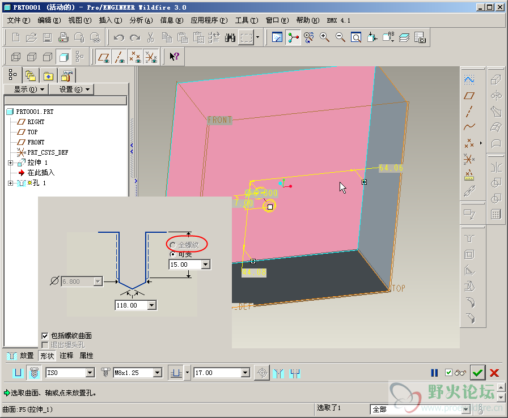This screenshot has height=418, width=508.
Task: Click the Open file folder icon
Action: [31, 37]
